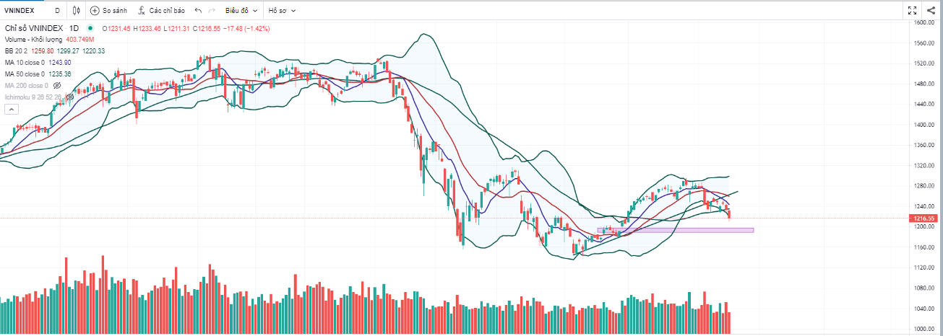Screen dimensions: 943x336
Task: Click the 1400.00 price axis label
Action: pos(925,125)
